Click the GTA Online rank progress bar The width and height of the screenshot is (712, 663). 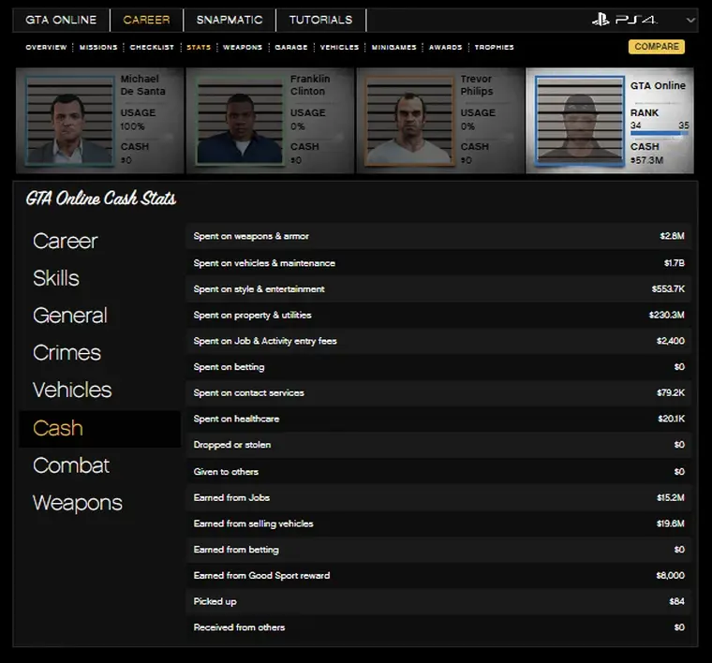[659, 134]
